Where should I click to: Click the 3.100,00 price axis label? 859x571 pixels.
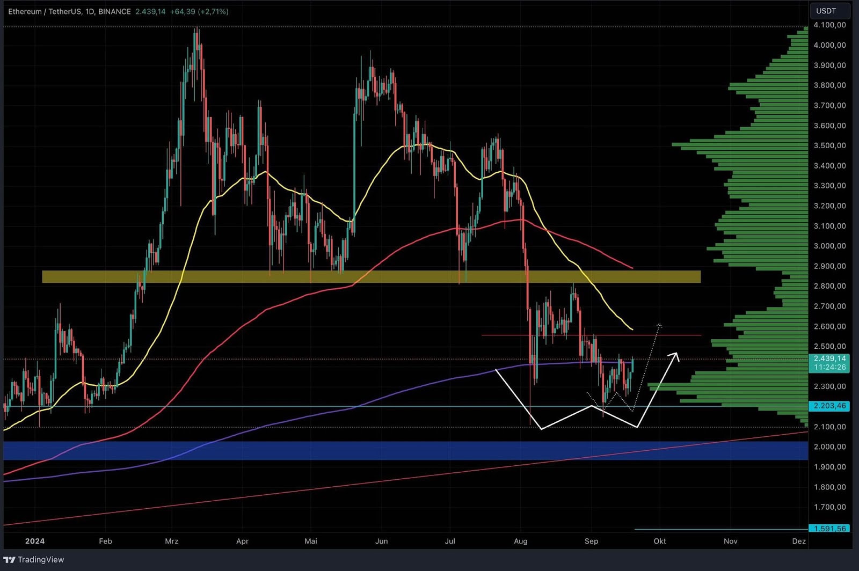click(x=829, y=226)
